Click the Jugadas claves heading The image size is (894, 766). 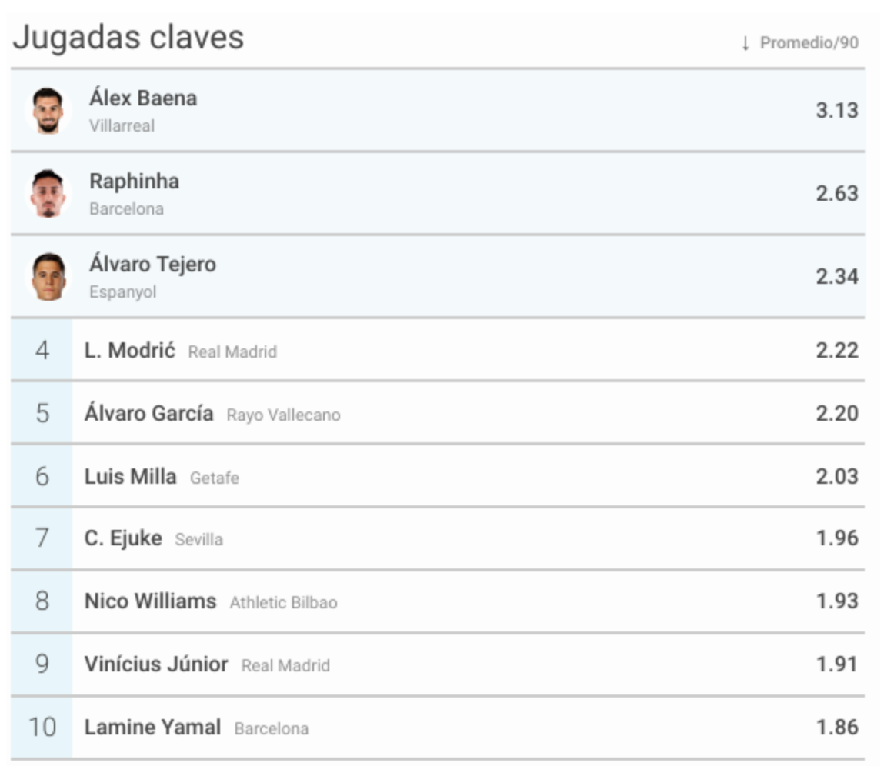point(128,38)
